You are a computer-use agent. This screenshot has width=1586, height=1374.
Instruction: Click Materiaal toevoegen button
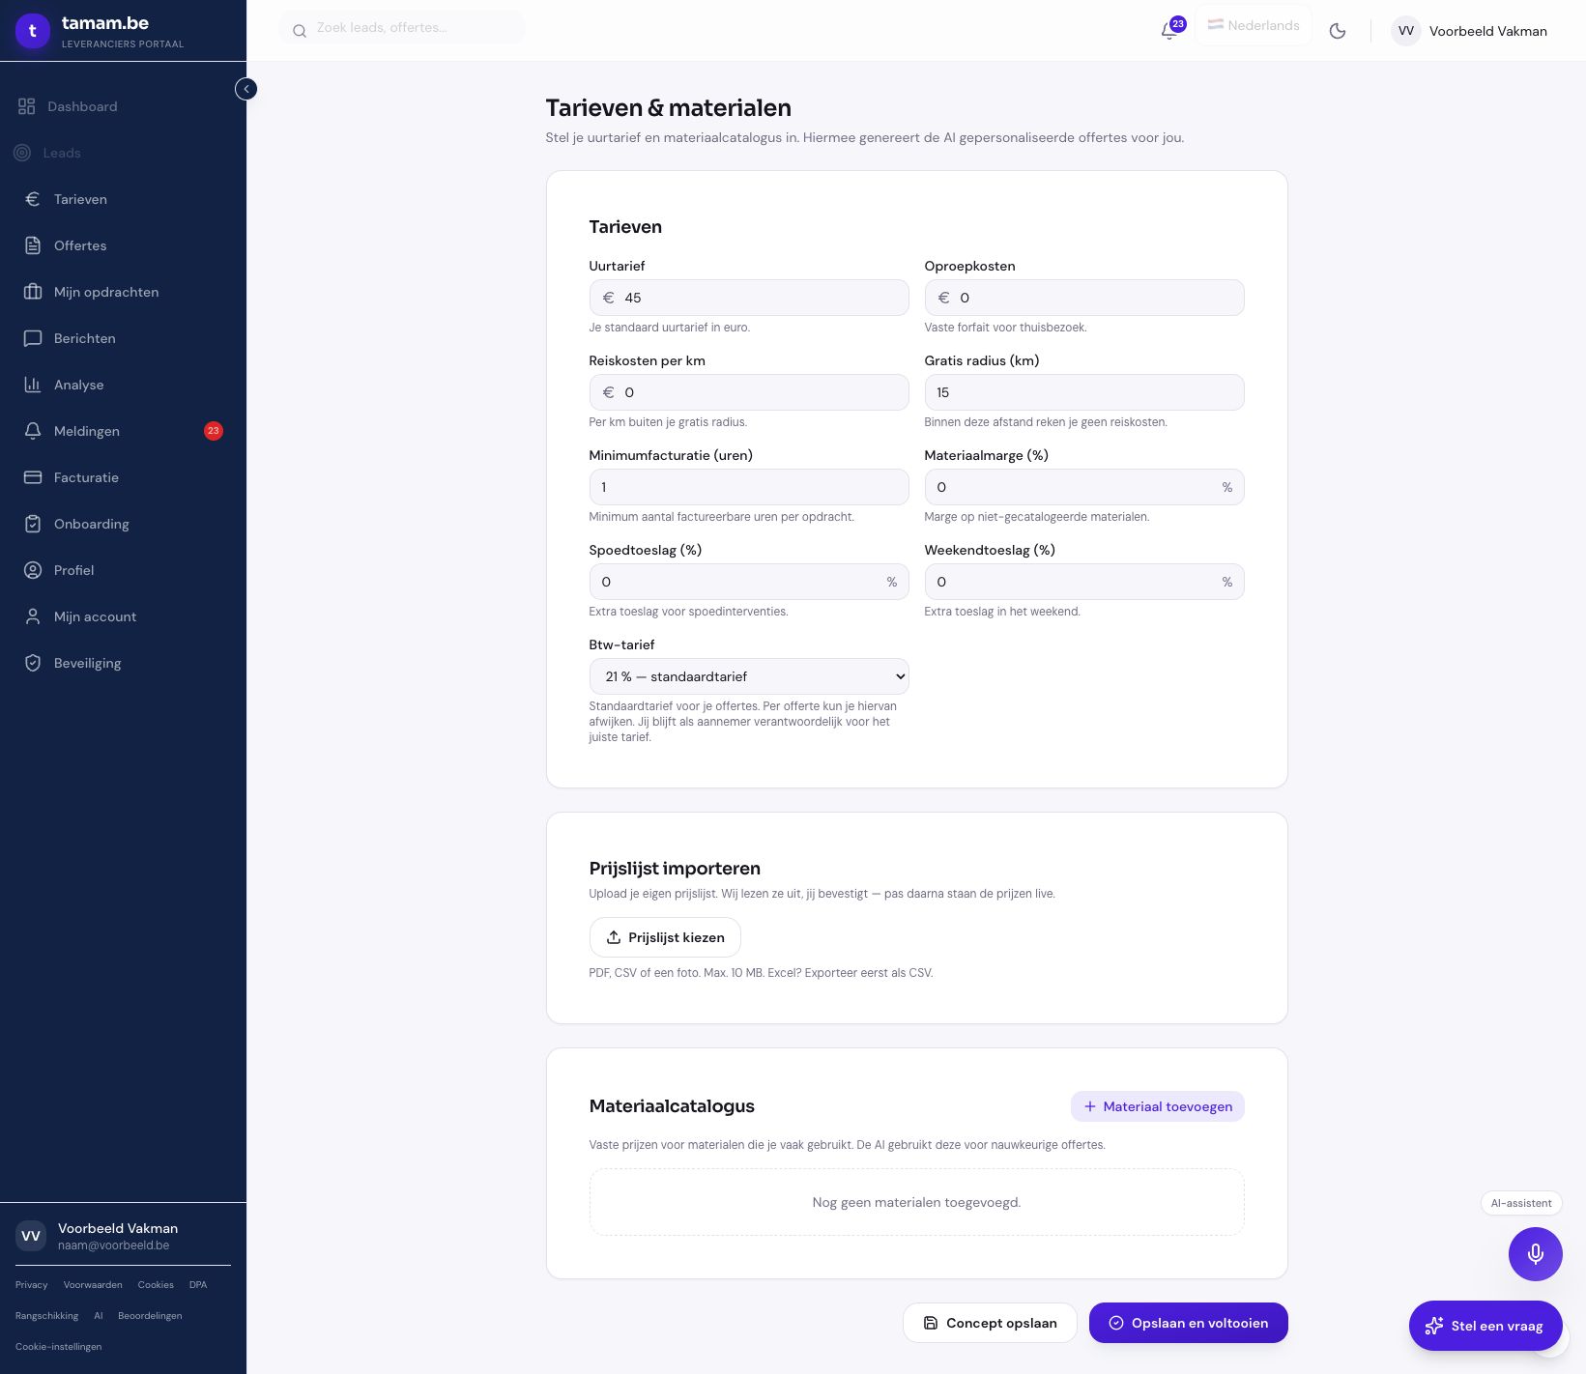[x=1157, y=1106]
